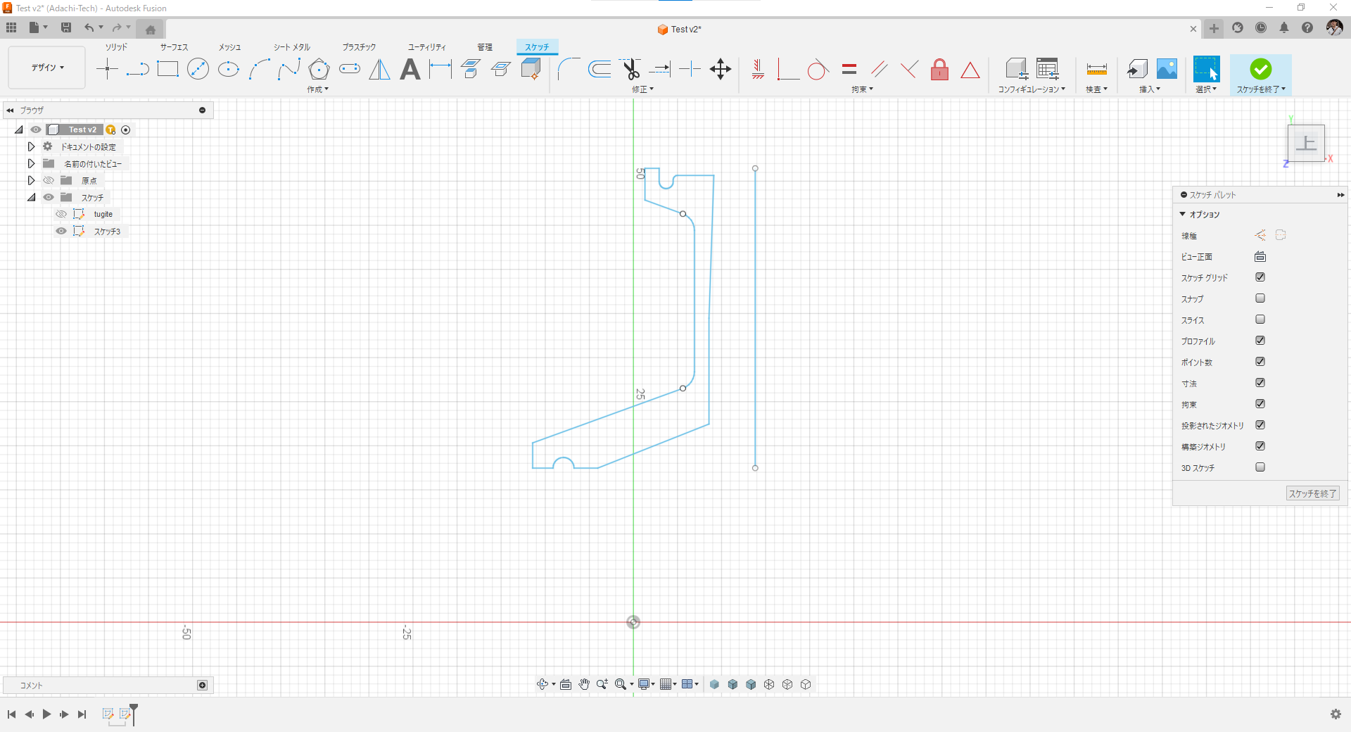Enable the 3D スケッチ checkbox
1351x732 pixels.
(1260, 467)
